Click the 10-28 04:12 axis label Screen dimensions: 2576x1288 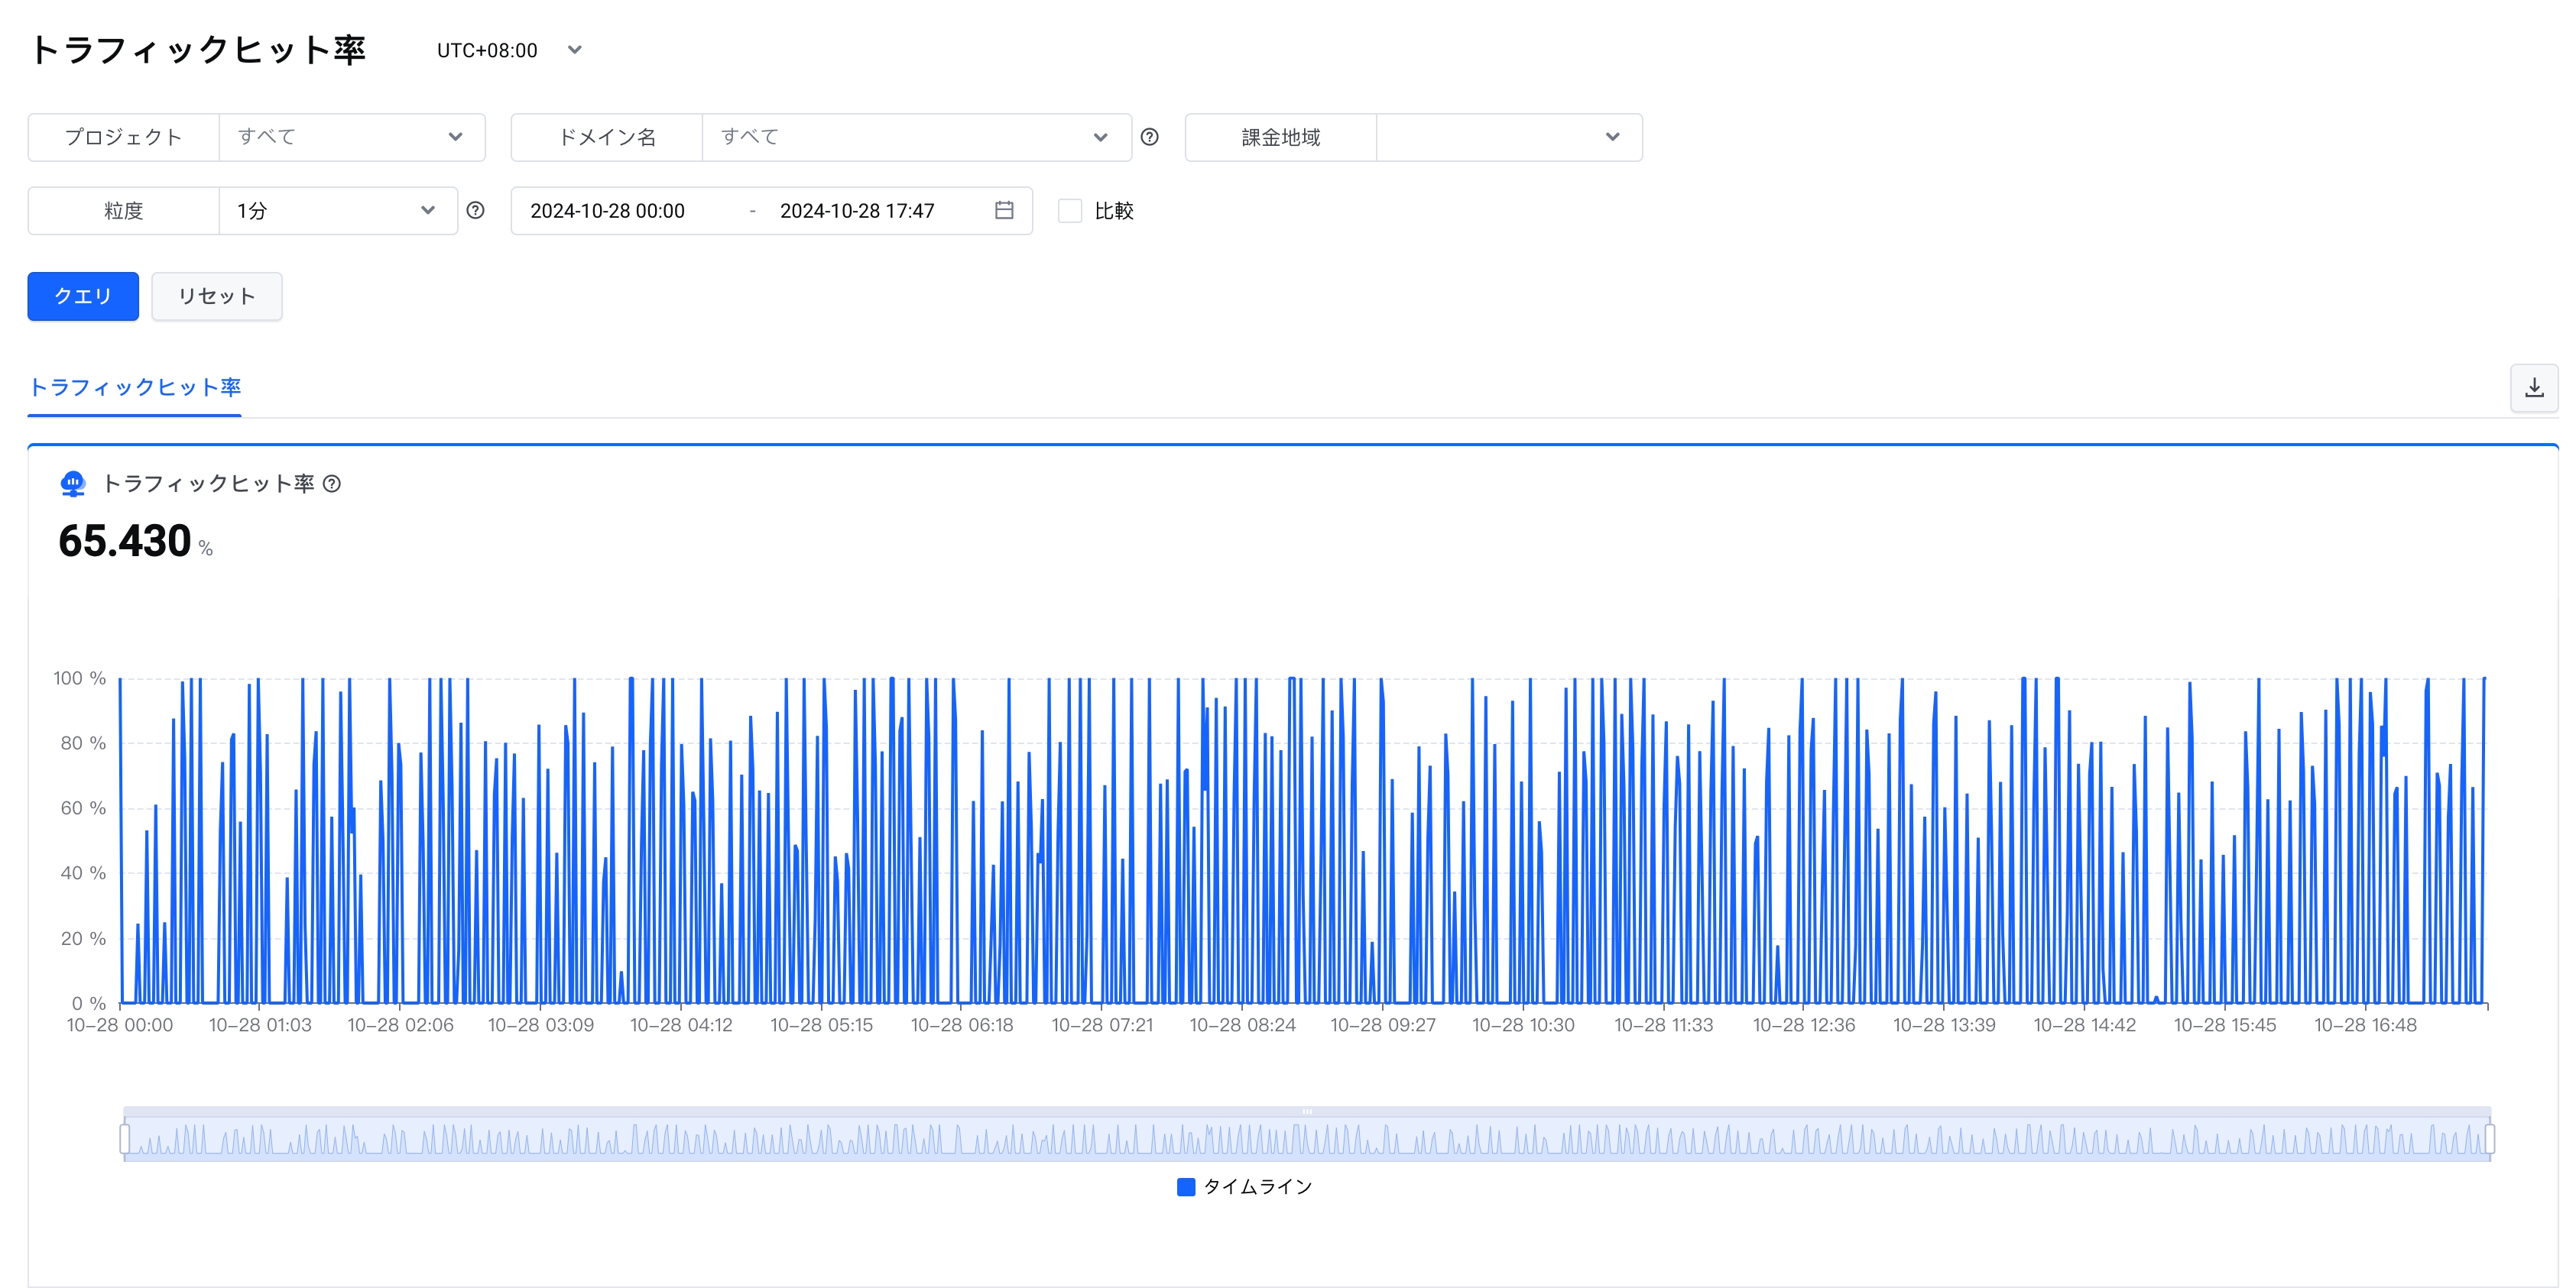[x=681, y=1025]
